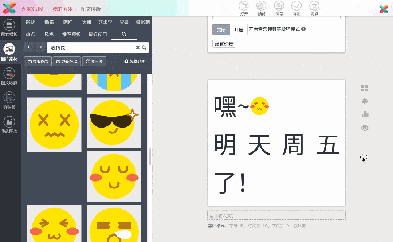Open the 剪贴板 sidebar panel
This screenshot has width=393, height=242.
pyautogui.click(x=9, y=101)
